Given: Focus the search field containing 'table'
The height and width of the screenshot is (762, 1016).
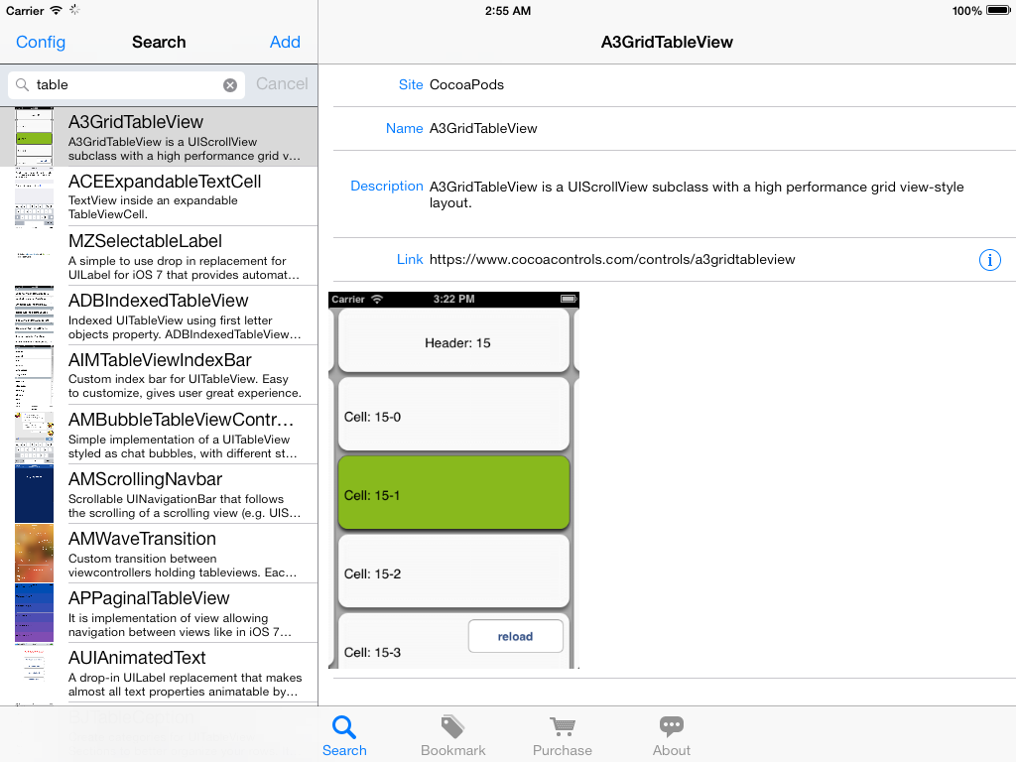Looking at the screenshot, I should click(126, 85).
